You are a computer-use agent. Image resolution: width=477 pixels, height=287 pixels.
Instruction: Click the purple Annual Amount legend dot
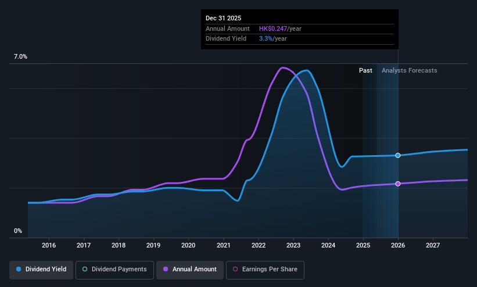click(166, 270)
